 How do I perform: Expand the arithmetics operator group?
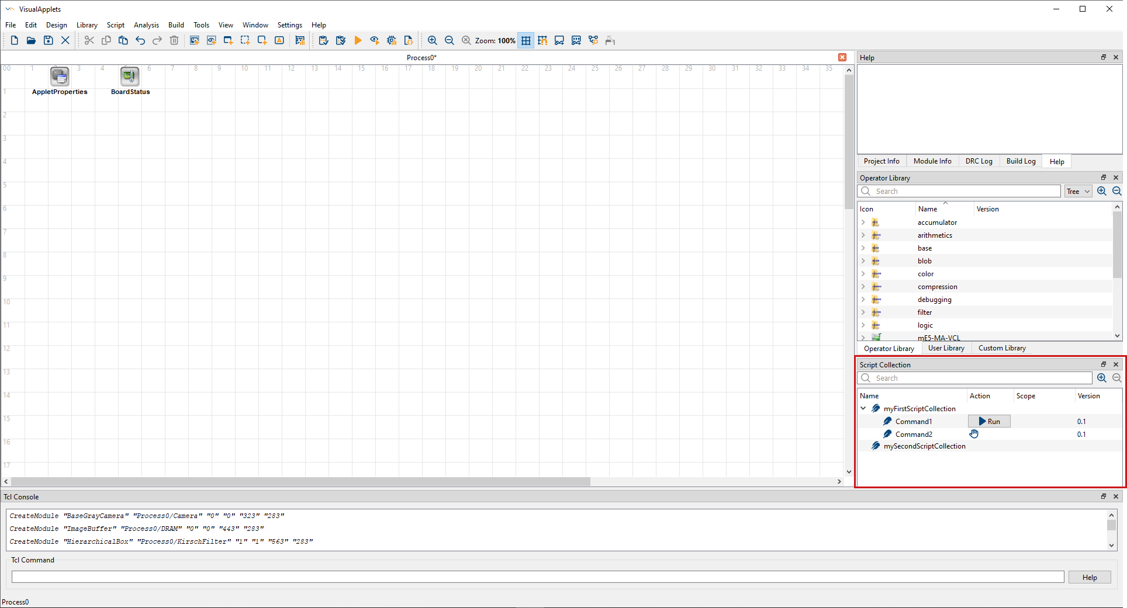point(863,235)
